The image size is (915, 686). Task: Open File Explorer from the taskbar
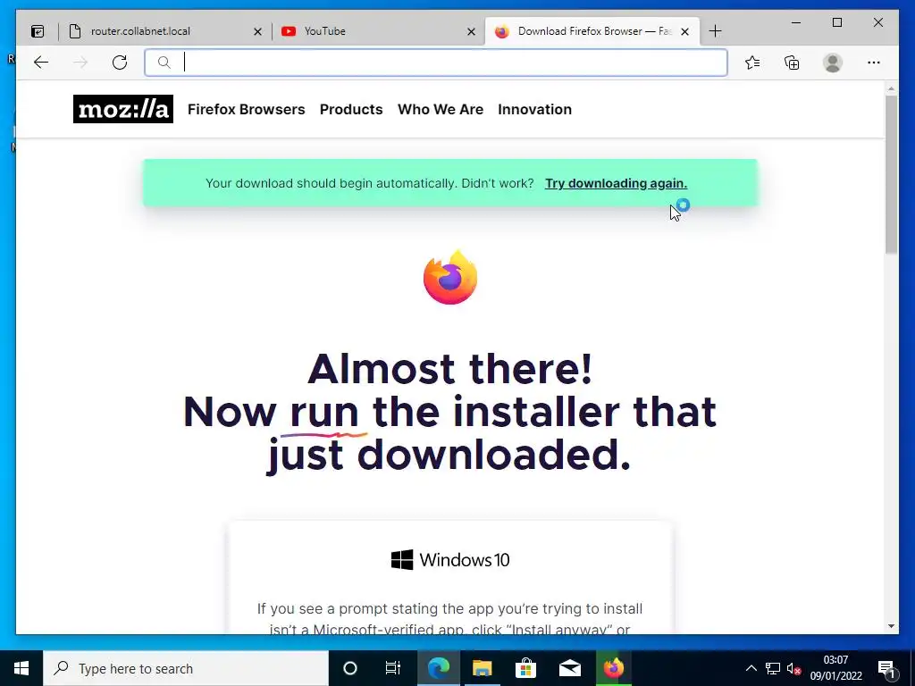[482, 668]
